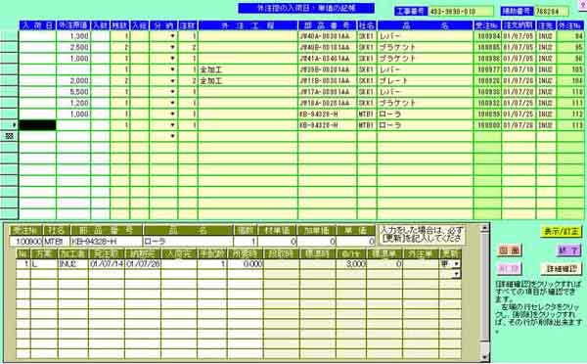Click the 補助番号 field showing 768264
The image size is (587, 364).
[552, 11]
